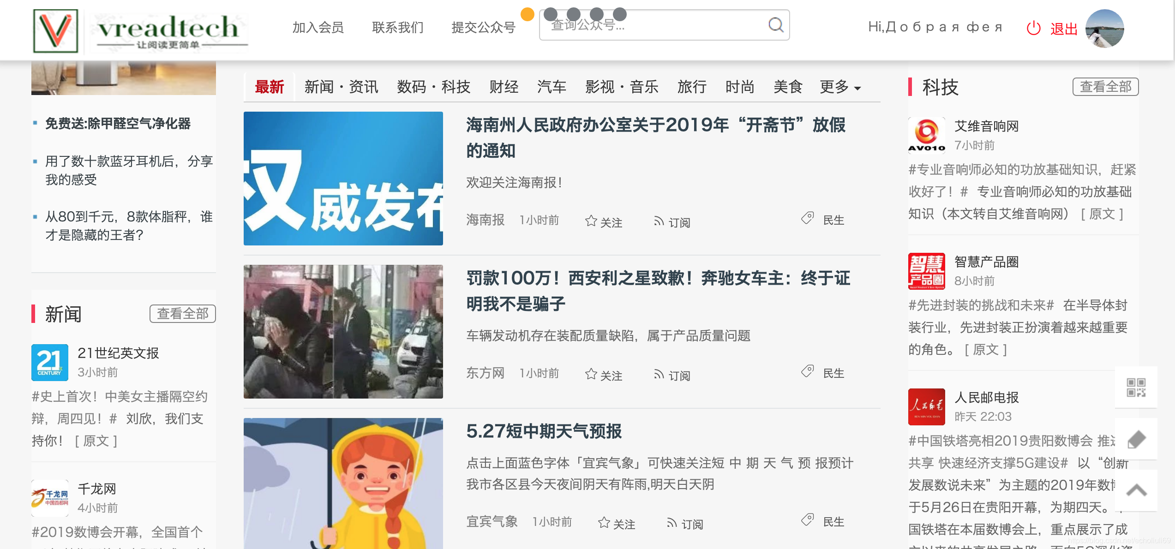Click 加入会员 in top navigation

318,28
